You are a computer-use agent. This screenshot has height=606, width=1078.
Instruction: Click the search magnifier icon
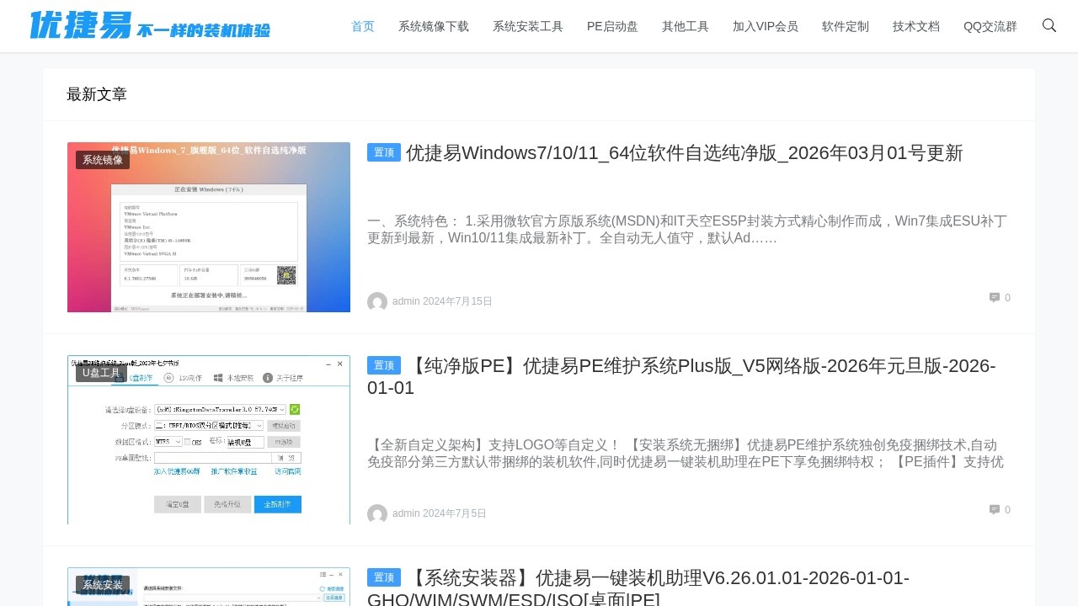coord(1049,25)
